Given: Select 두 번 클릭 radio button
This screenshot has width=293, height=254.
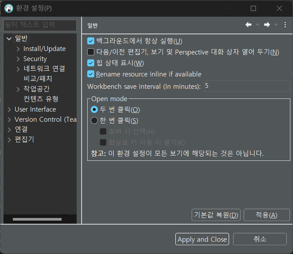Looking at the screenshot, I should [94, 109].
